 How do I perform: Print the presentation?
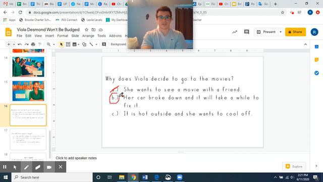[33, 44]
